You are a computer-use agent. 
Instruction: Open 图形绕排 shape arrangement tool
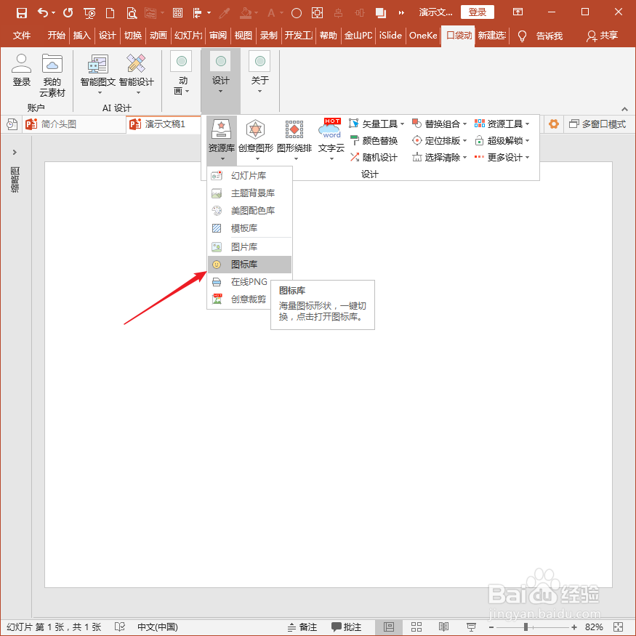pos(294,140)
